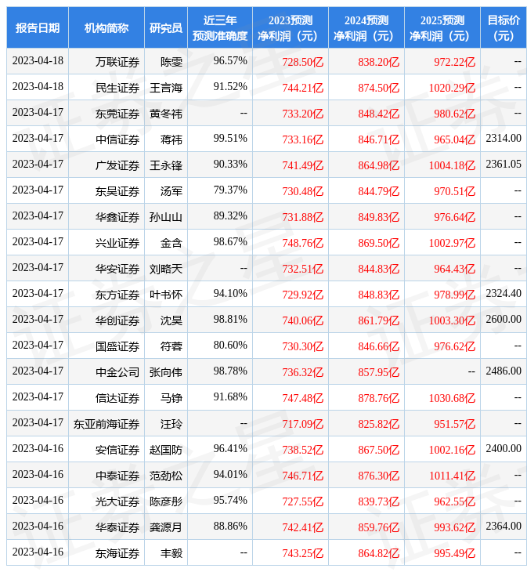The width and height of the screenshot is (527, 572).
Task: Click target price 2600.00
Action: 504,320
